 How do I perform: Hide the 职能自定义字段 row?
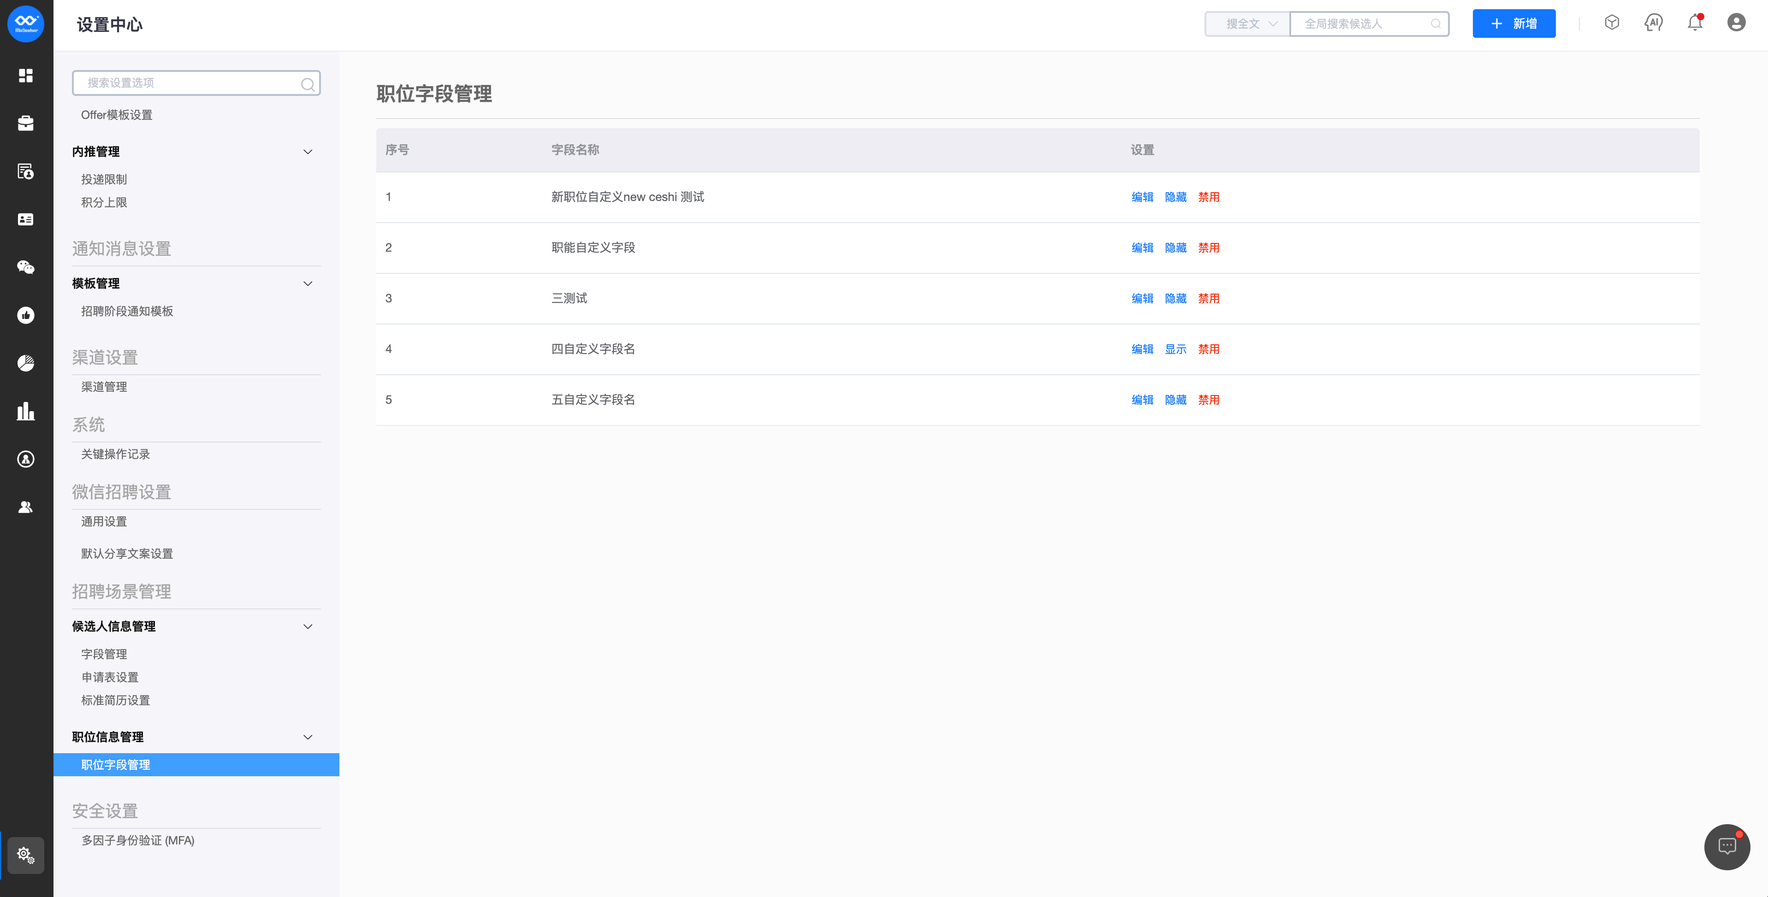point(1176,248)
